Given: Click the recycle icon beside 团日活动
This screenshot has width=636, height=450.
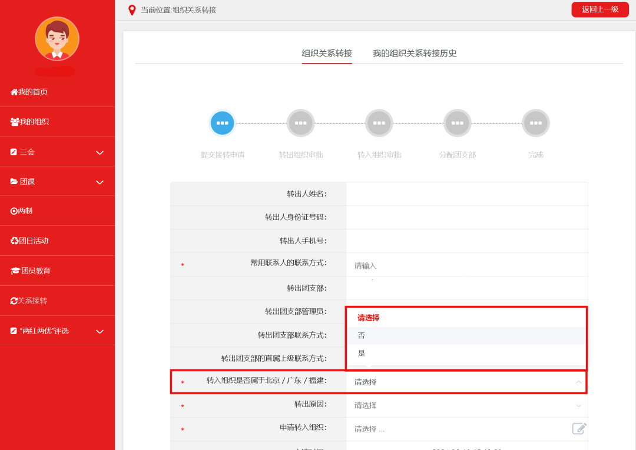Looking at the screenshot, I should [x=14, y=241].
